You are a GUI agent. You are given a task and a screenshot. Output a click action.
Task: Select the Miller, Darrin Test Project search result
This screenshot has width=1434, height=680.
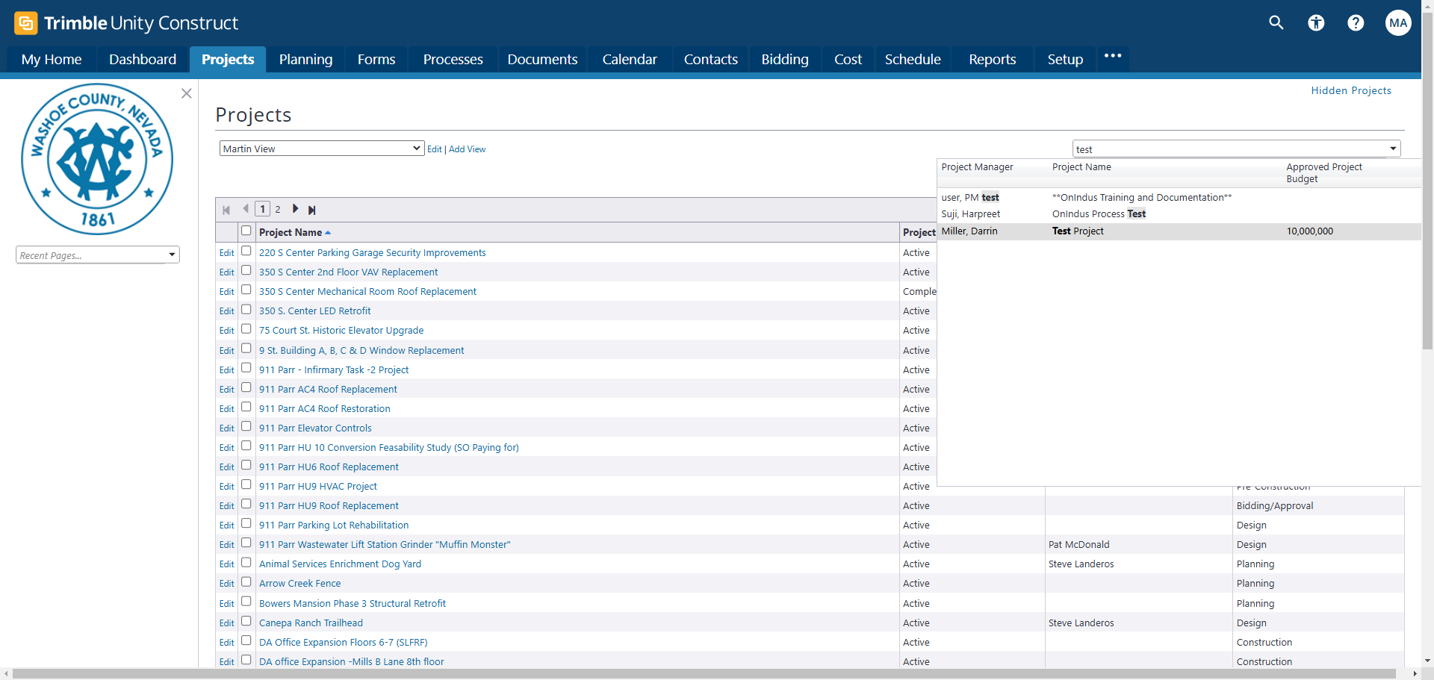(x=1179, y=231)
